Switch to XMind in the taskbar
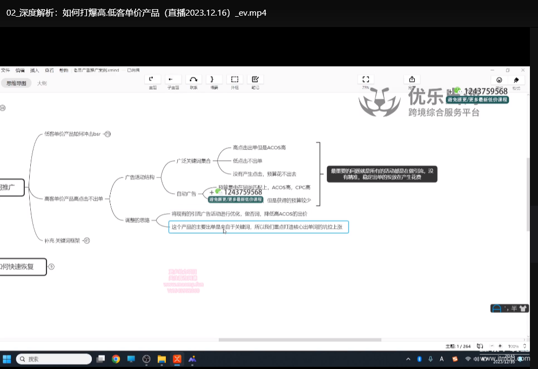This screenshot has height=369, width=538. 177,359
